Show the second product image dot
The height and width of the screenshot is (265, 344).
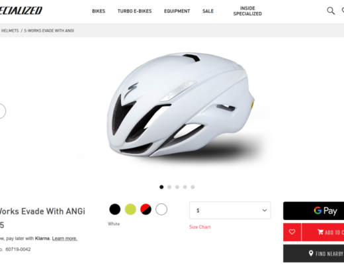point(169,187)
